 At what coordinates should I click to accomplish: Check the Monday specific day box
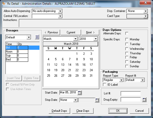click(x=127, y=39)
